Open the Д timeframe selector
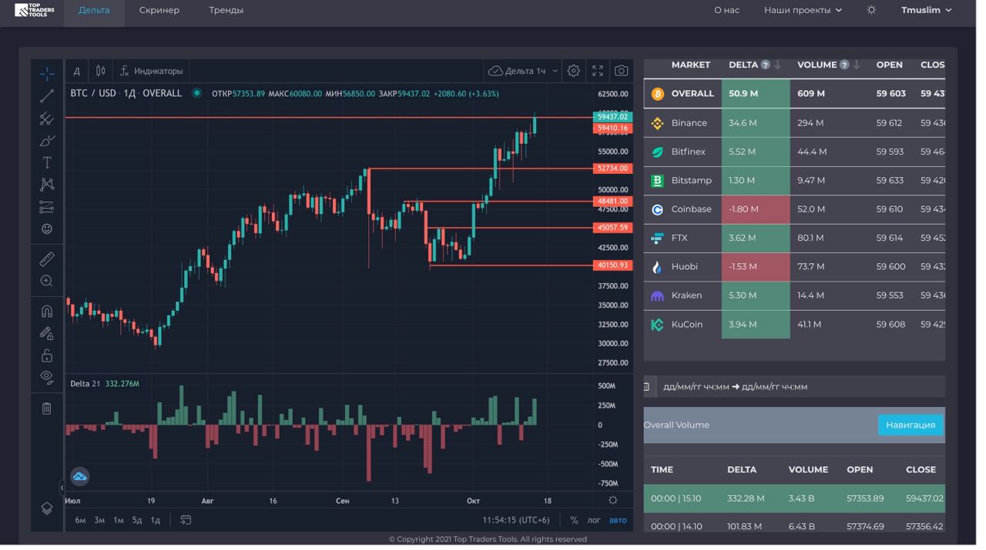Screen dimensions: 986x550 click(77, 71)
